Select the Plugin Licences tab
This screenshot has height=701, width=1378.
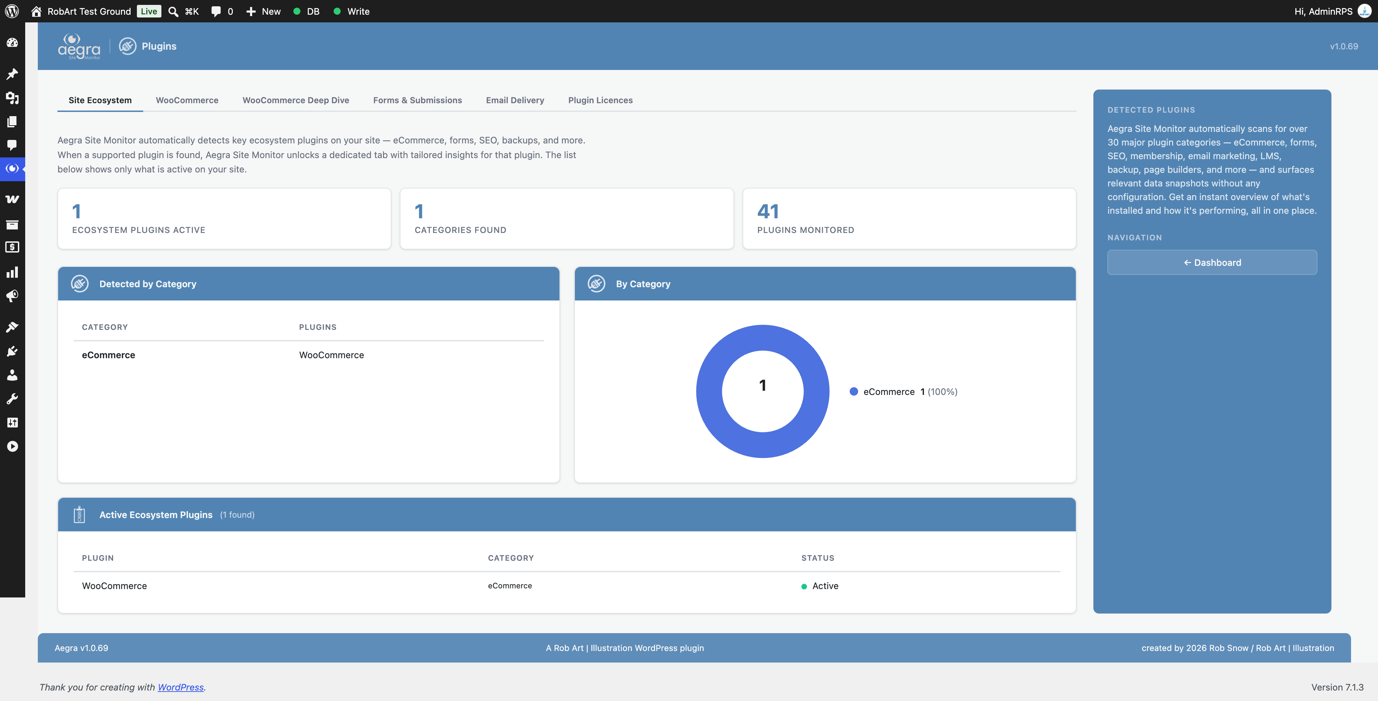coord(600,100)
